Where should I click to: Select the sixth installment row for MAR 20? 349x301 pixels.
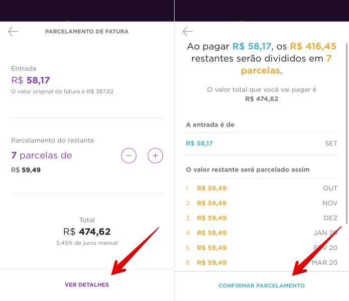pos(262,263)
